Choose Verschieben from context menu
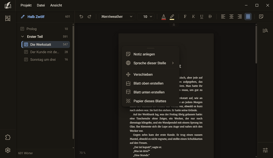This screenshot has width=273, height=158. [150, 74]
